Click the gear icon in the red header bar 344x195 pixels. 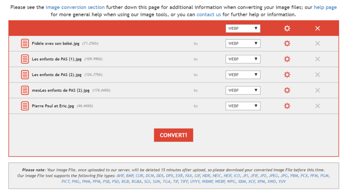[x=287, y=28]
